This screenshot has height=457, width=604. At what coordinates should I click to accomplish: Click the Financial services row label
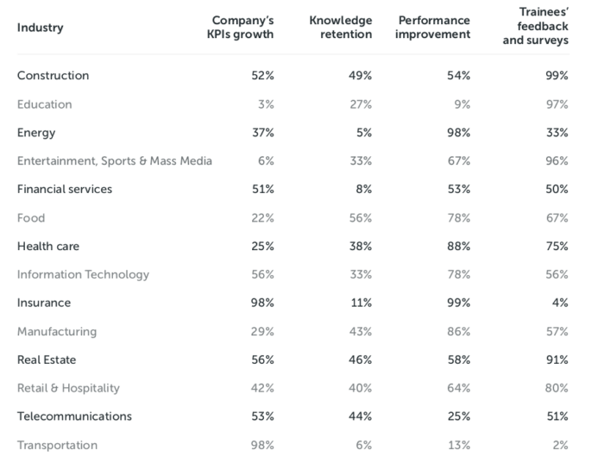pyautogui.click(x=65, y=190)
